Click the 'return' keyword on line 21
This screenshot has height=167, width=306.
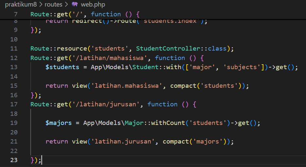click(x=57, y=142)
